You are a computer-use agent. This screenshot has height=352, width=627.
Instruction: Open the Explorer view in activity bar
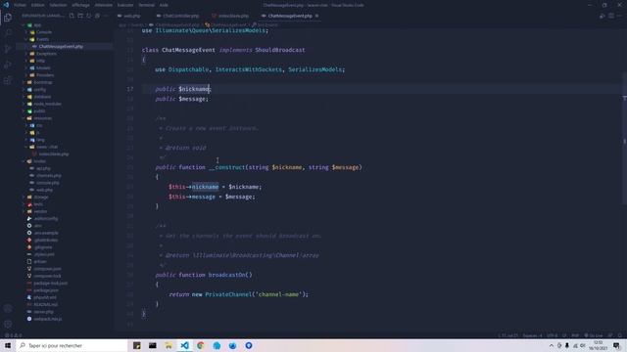pos(8,18)
